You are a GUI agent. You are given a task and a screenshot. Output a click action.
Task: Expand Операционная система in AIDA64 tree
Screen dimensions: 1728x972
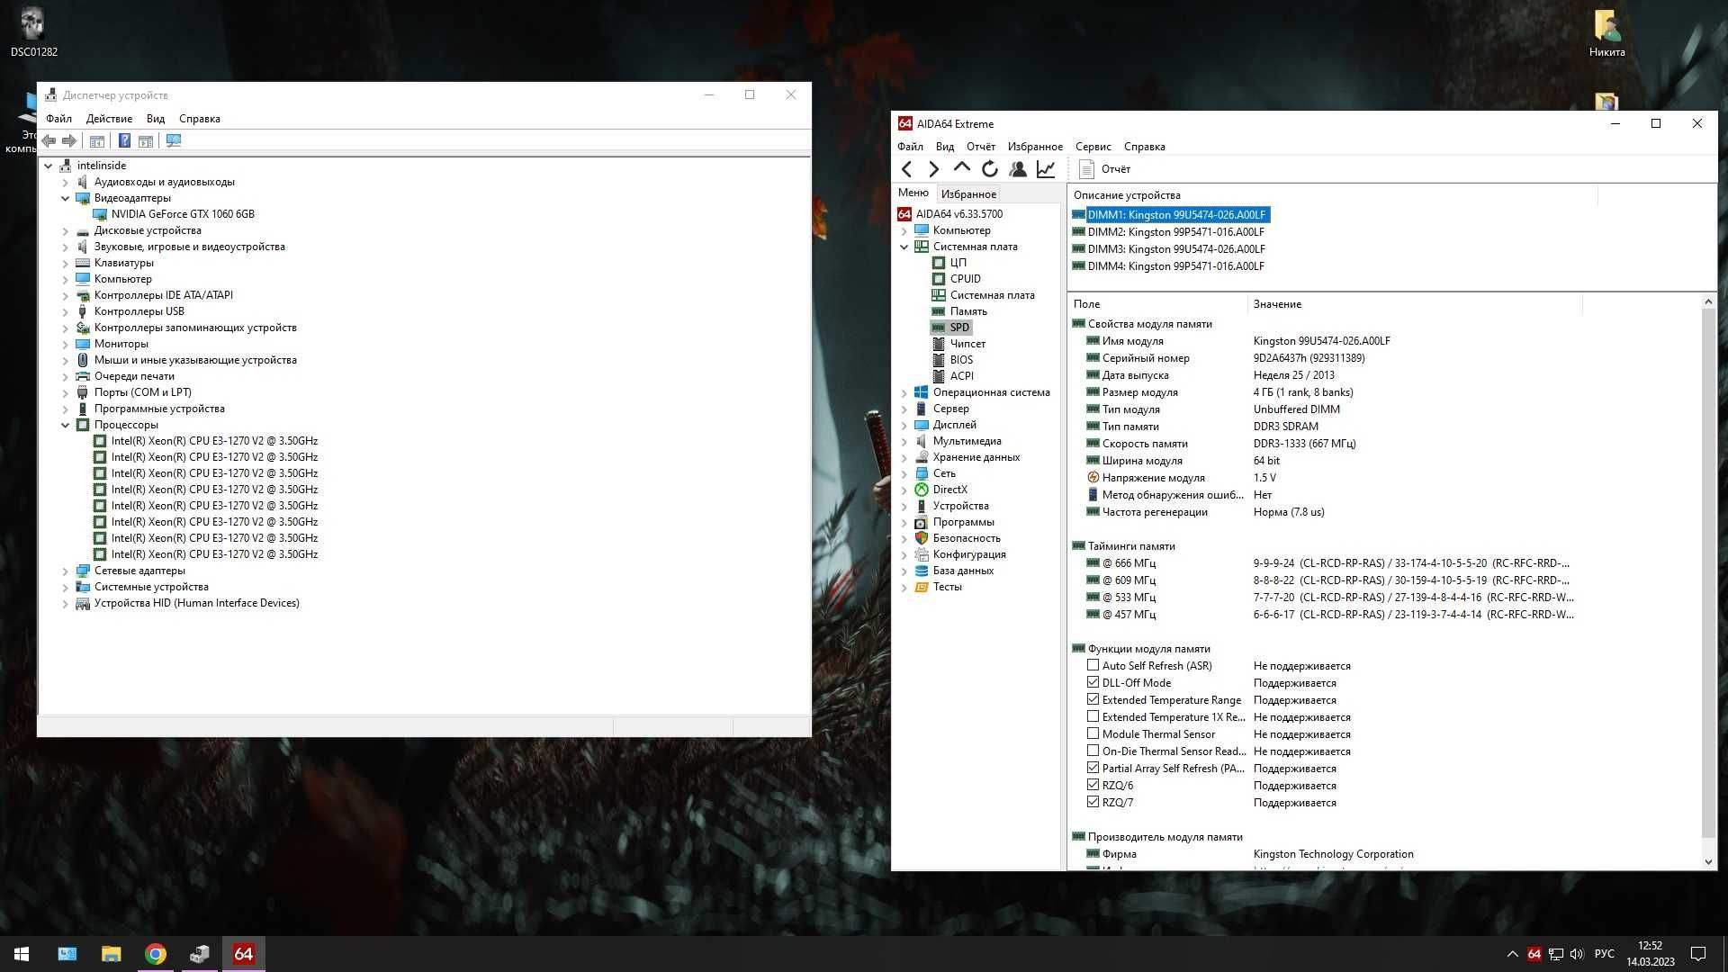(904, 392)
